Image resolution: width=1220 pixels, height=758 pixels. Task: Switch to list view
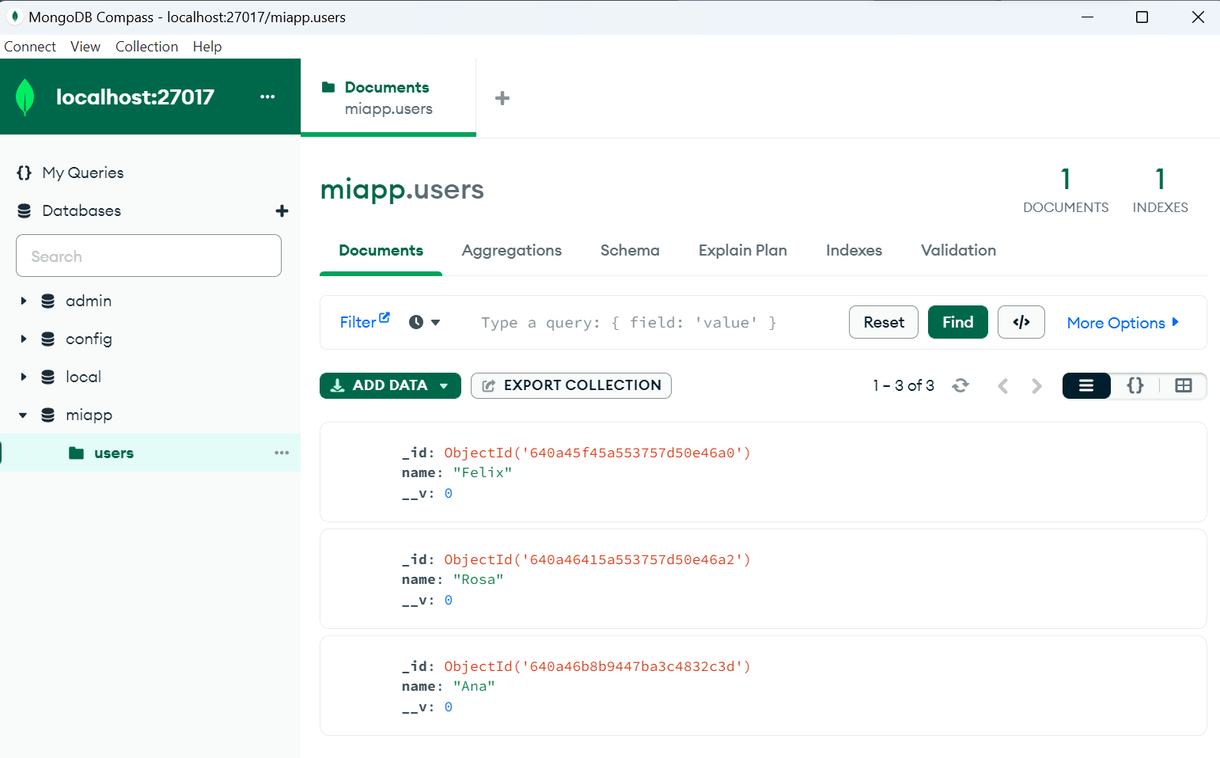(1086, 385)
